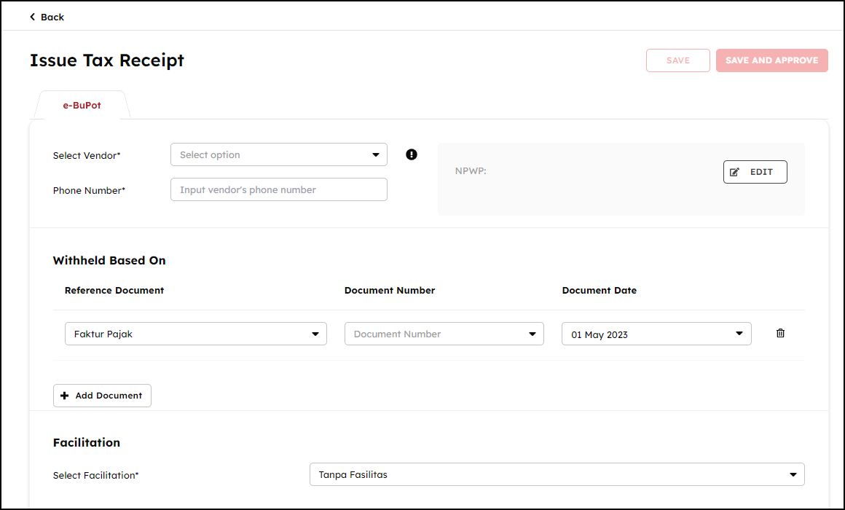Switch to the e-BuPot tab
The height and width of the screenshot is (510, 845).
(x=82, y=106)
